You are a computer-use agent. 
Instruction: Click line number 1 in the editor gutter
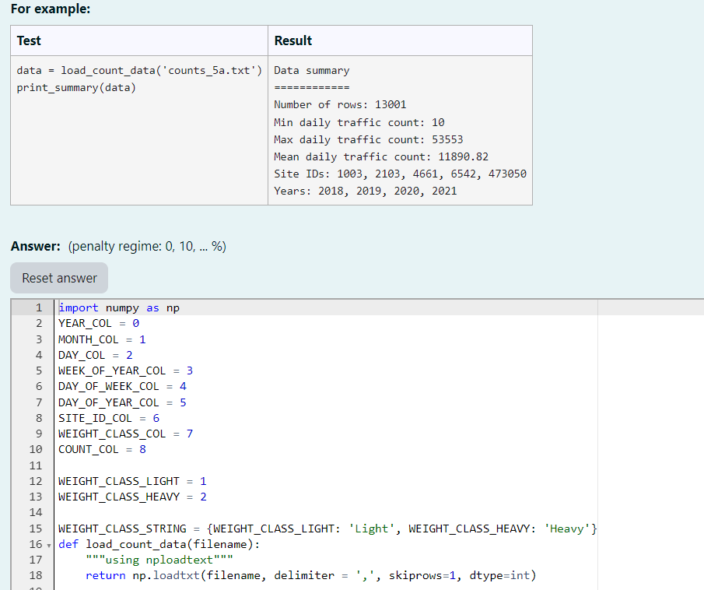click(x=39, y=307)
